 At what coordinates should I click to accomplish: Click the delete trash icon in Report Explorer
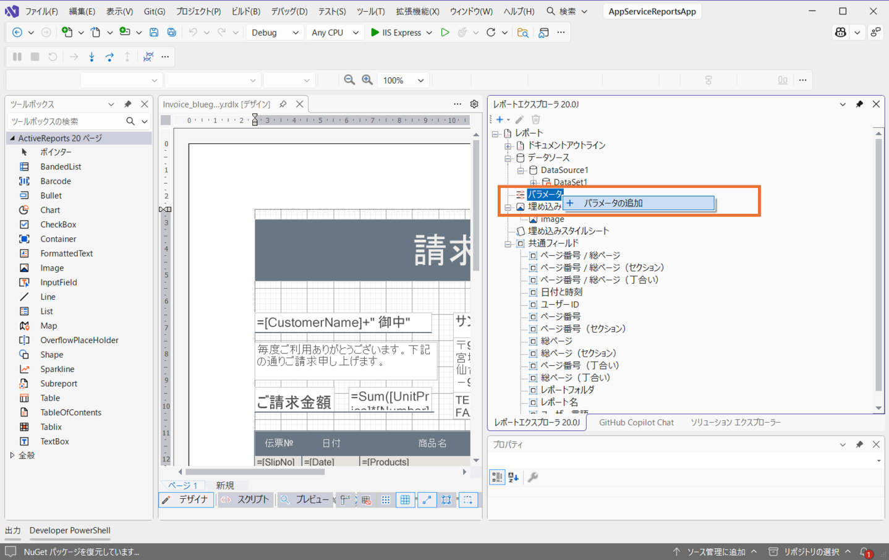coord(536,119)
